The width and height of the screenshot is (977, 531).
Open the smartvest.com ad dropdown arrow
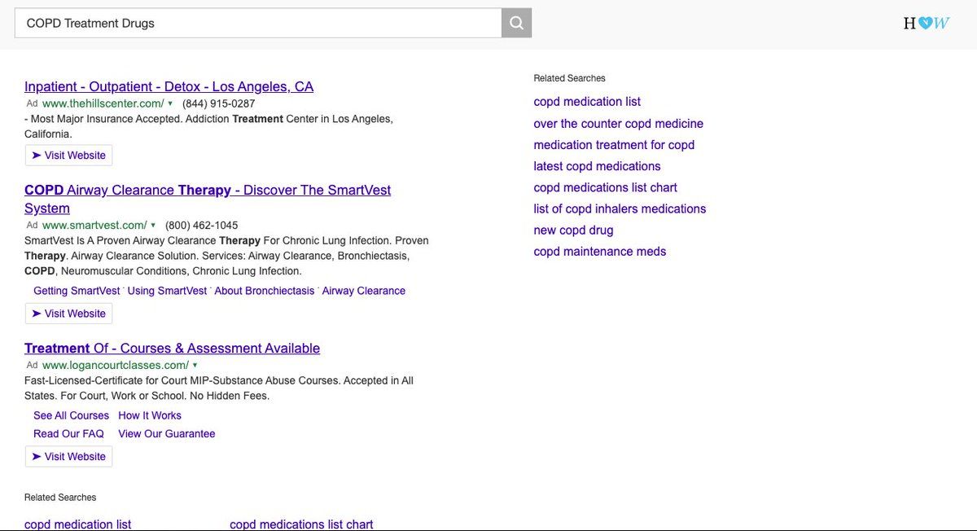[153, 225]
